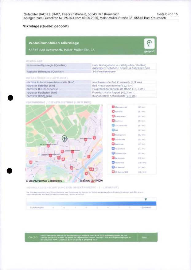This screenshot has width=191, height=270.
Task: Click the DB Bahnhof legend icon
Action: [113, 167]
